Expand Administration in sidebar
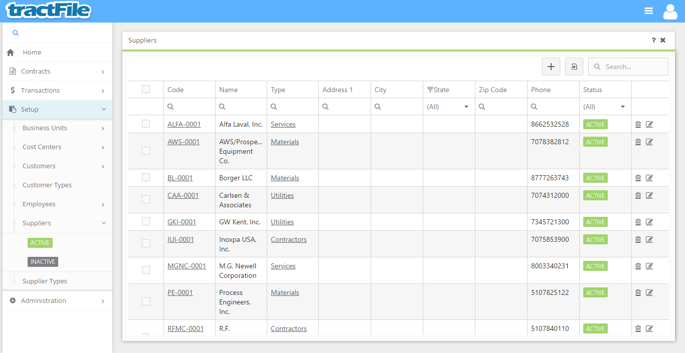Screen dimensions: 685x353 click(x=57, y=301)
